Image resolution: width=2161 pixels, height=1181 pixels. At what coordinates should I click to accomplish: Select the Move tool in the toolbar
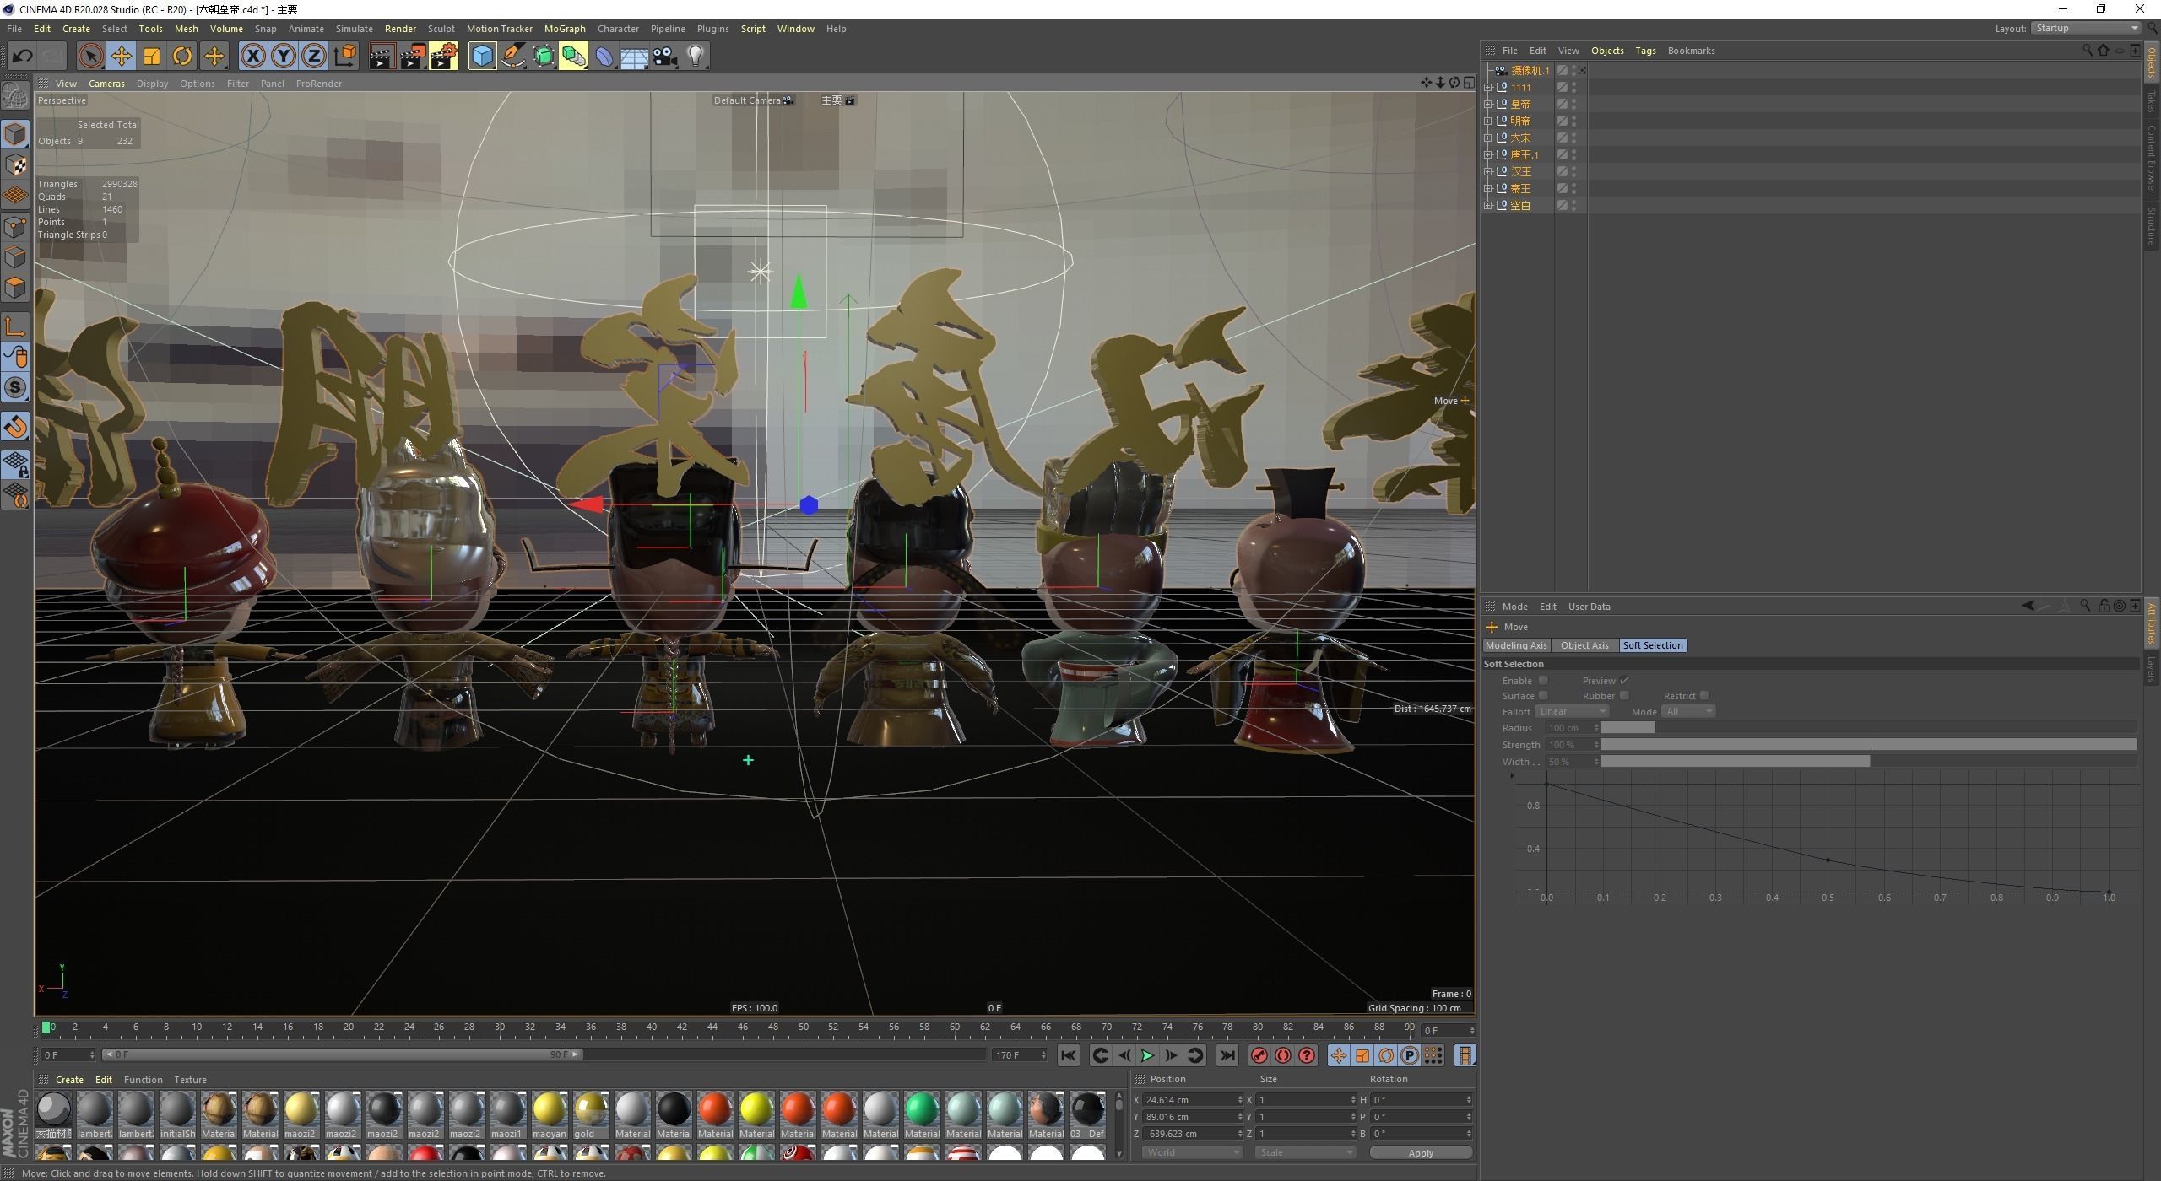121,56
